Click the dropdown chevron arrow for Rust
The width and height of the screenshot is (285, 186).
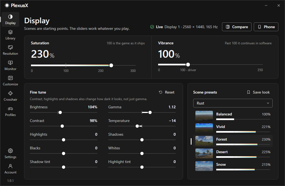pos(268,103)
